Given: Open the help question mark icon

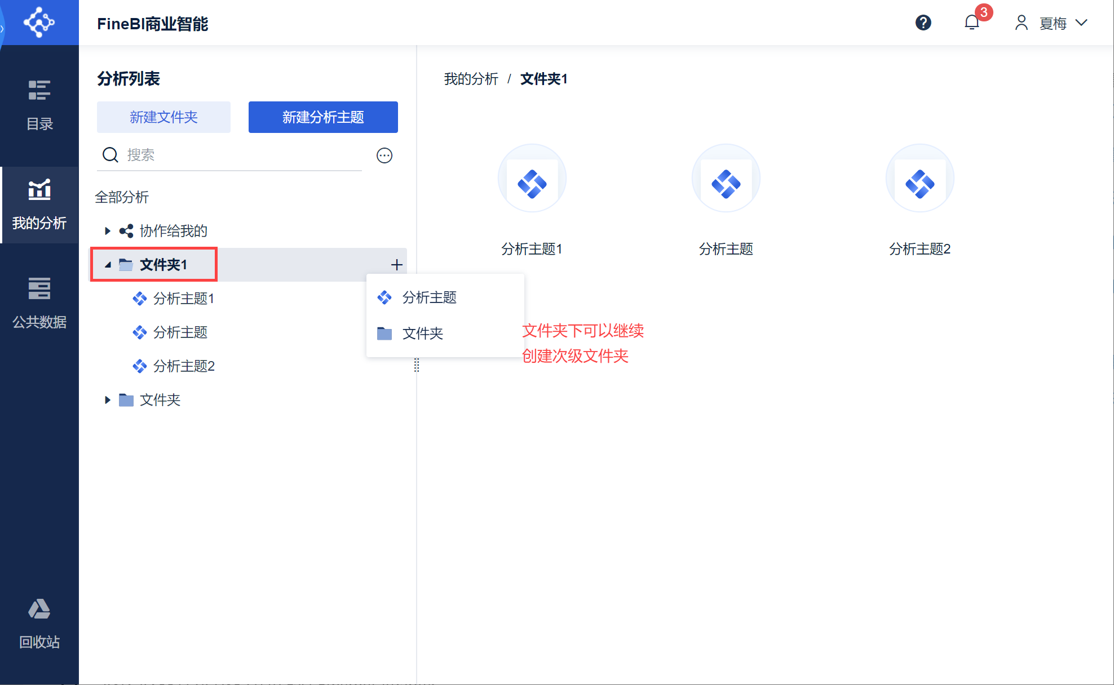Looking at the screenshot, I should click(x=923, y=23).
